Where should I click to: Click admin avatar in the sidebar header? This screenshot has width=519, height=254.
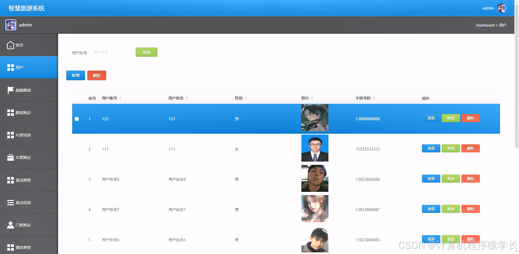pos(11,25)
